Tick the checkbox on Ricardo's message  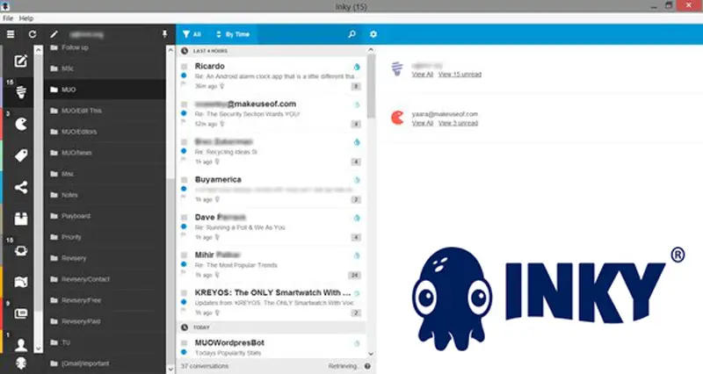pyautogui.click(x=184, y=67)
